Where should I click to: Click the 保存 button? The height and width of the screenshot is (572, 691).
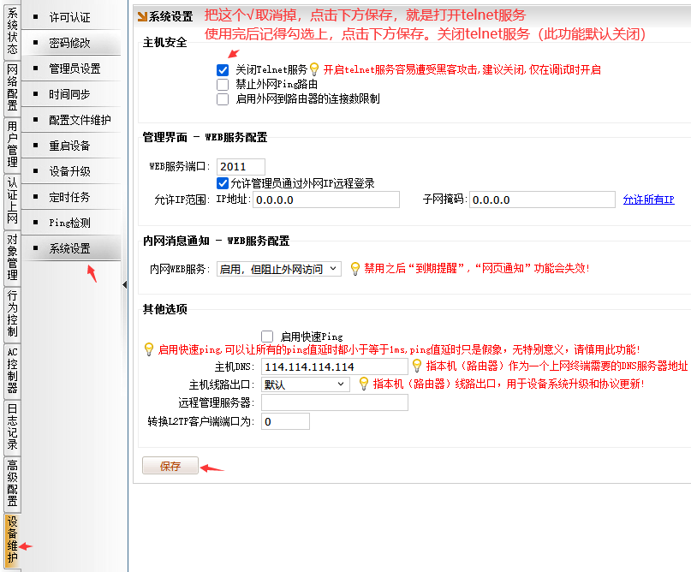(170, 466)
